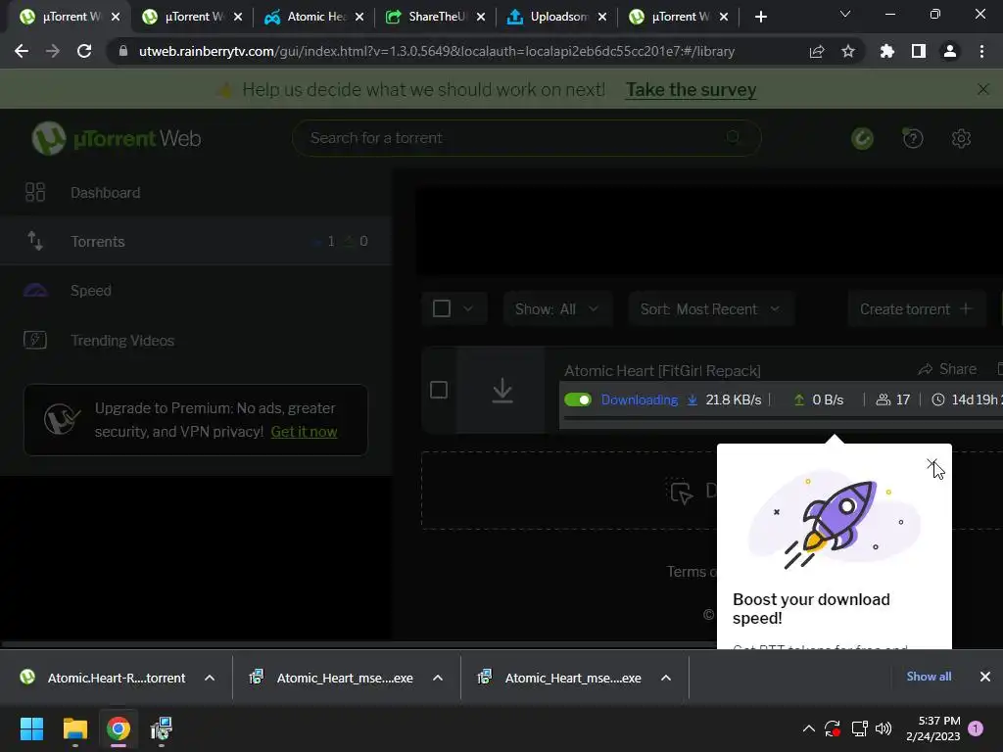1003x752 pixels.
Task: Go back in browser history
Action: tap(22, 51)
